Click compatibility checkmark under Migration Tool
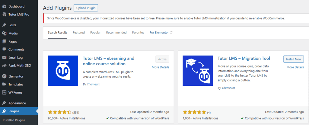This screenshot has width=309, height=125. pyautogui.click(x=242, y=118)
